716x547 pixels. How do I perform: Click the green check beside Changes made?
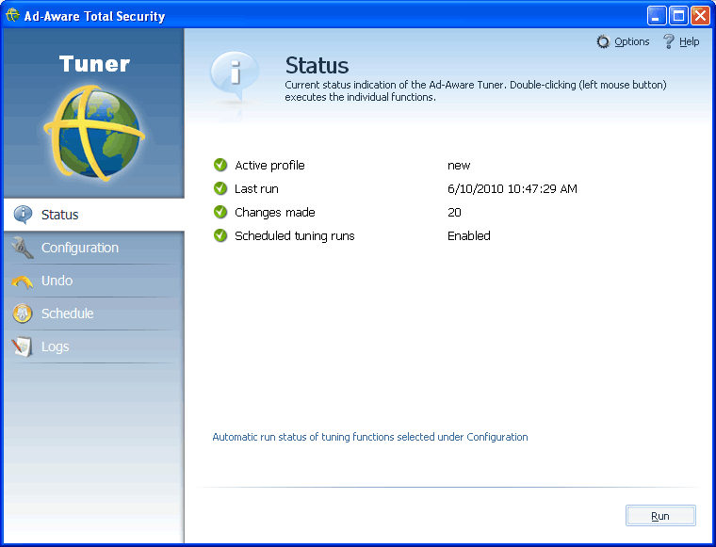coord(220,212)
